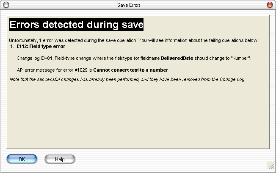Screen dimensions: 276x173
Task: Click the "API error message" label text
Action: point(35,70)
